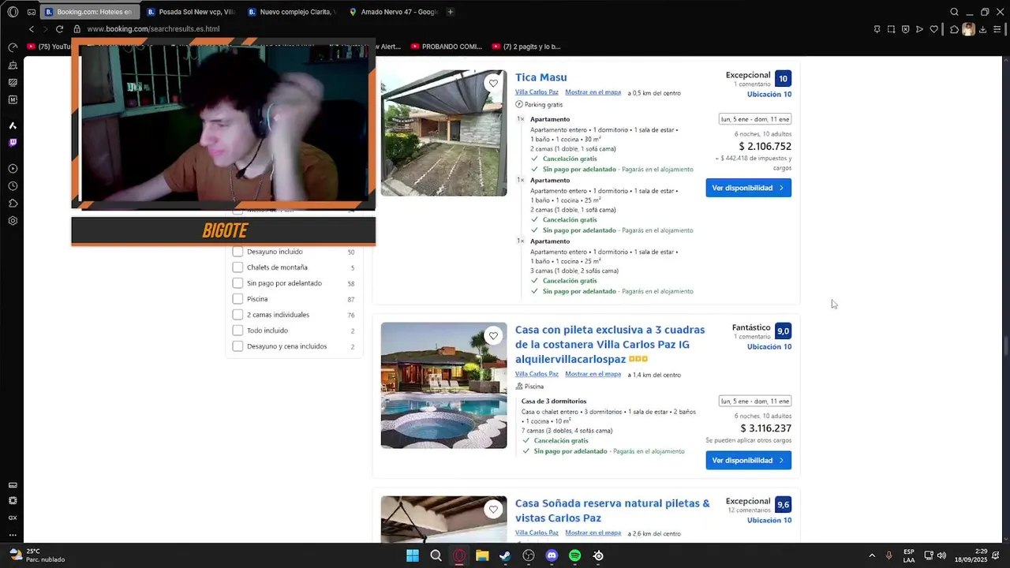Switch to Posada Sol New vcp tab
The height and width of the screenshot is (568, 1010).
[191, 12]
